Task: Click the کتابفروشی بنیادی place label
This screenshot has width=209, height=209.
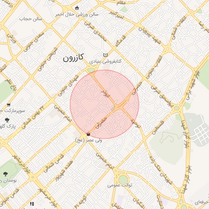Action: pos(105,62)
